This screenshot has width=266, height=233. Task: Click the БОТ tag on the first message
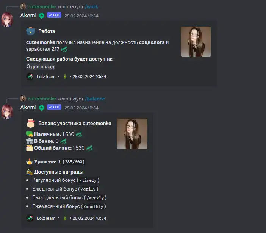(x=54, y=15)
